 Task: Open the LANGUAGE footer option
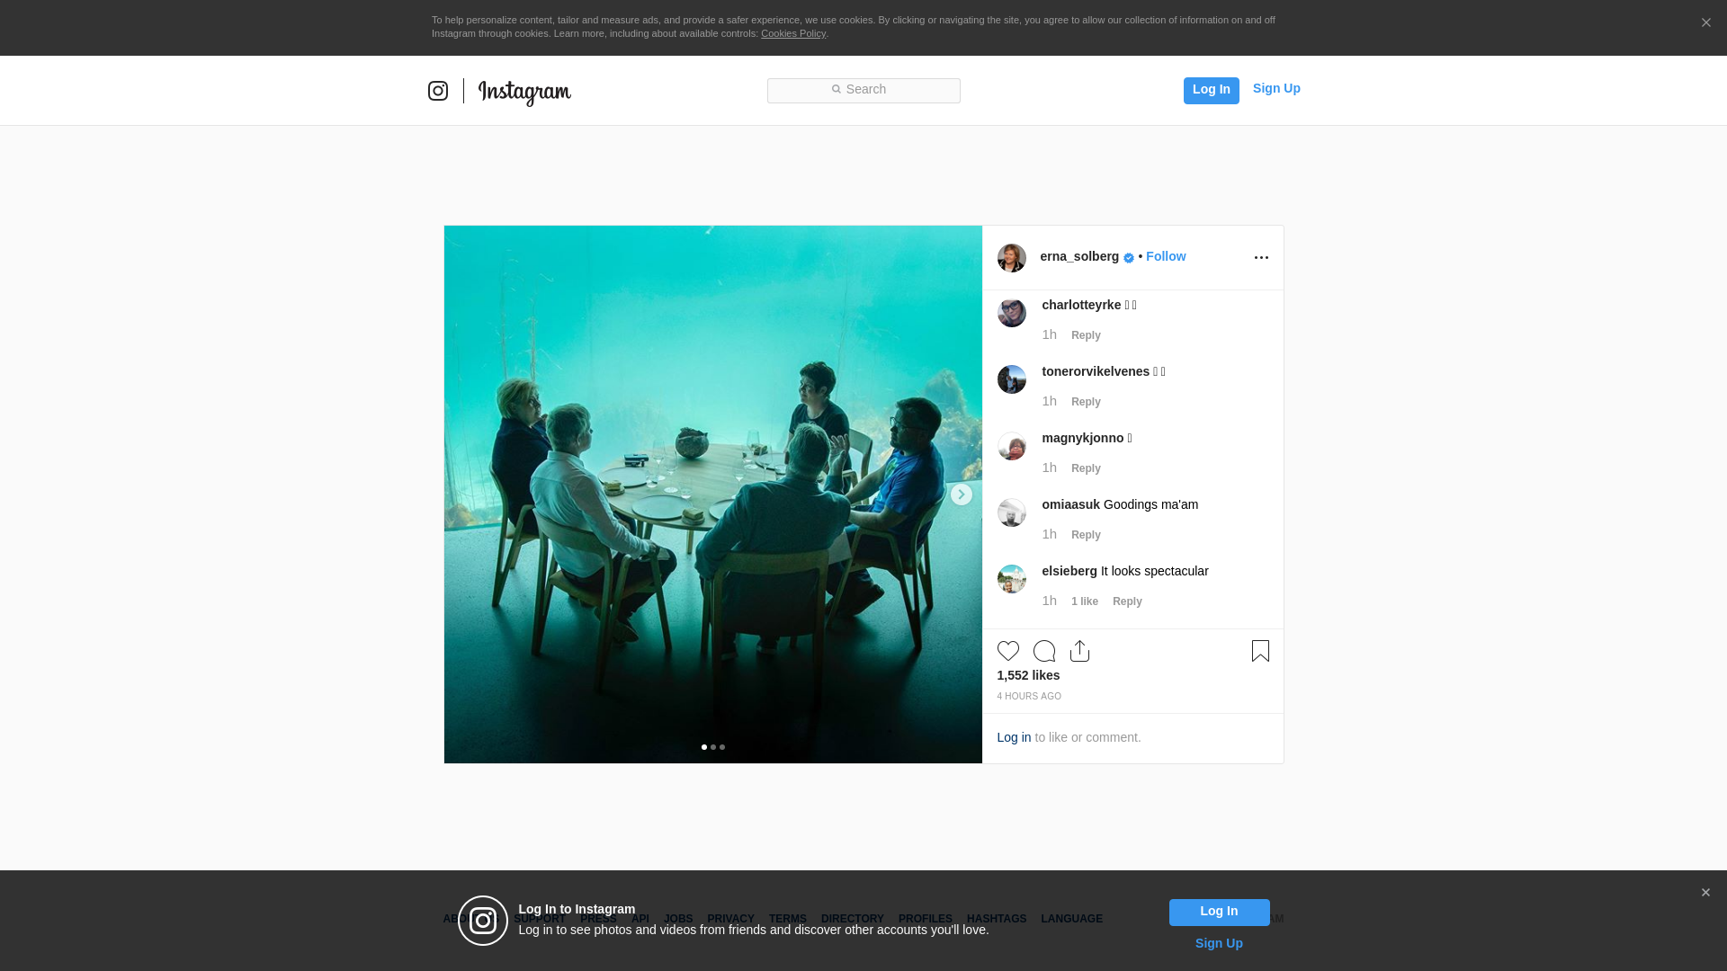(1071, 919)
